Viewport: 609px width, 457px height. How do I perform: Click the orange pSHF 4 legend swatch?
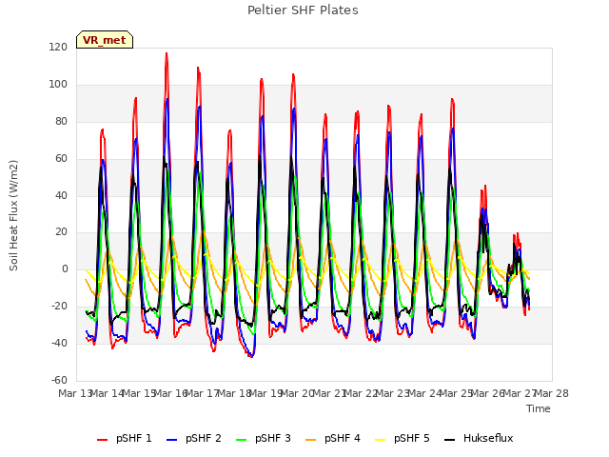coord(311,440)
